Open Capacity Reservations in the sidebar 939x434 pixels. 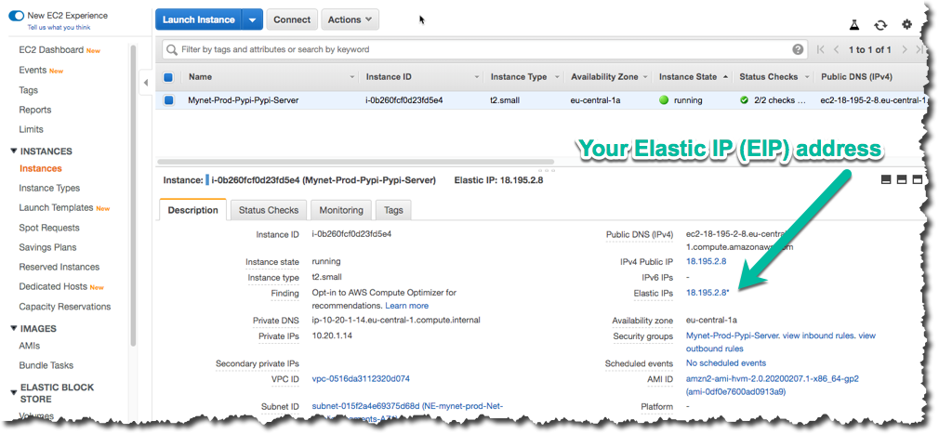pos(65,307)
